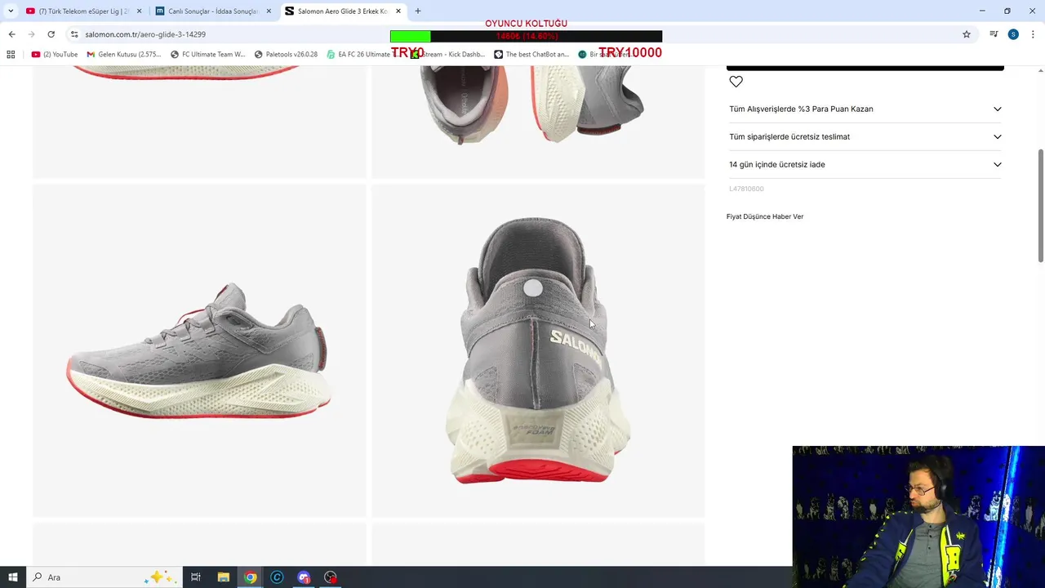This screenshot has width=1045, height=588.
Task: Click the taskbar search box 'Ara'
Action: click(x=104, y=577)
